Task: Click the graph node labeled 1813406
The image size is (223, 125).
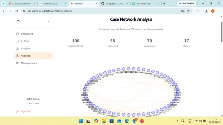Action: point(161,74)
